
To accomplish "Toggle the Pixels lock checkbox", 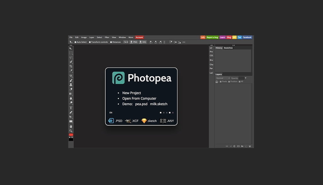I will point(221,81).
